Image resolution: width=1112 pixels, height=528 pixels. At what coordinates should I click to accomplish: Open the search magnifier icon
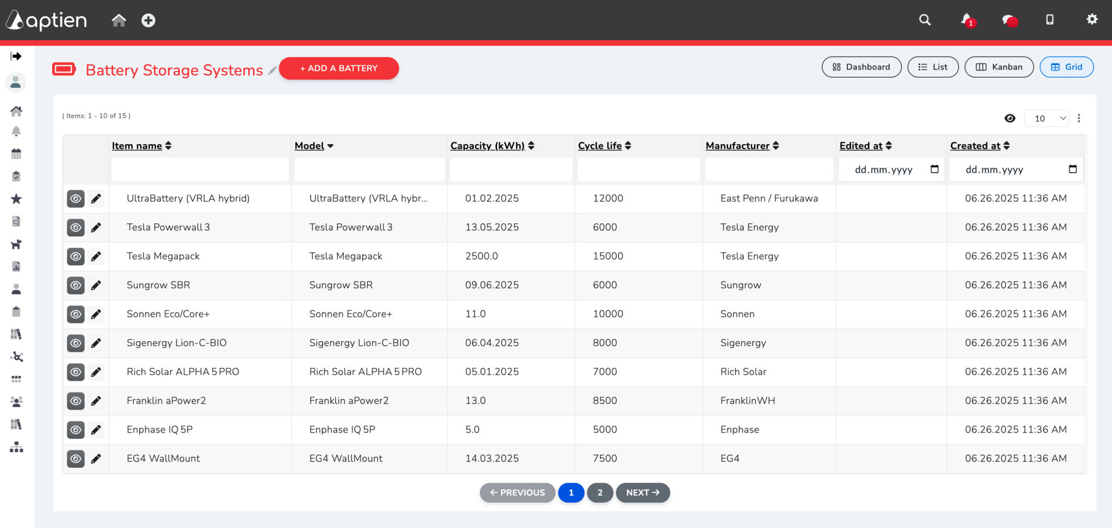[925, 20]
